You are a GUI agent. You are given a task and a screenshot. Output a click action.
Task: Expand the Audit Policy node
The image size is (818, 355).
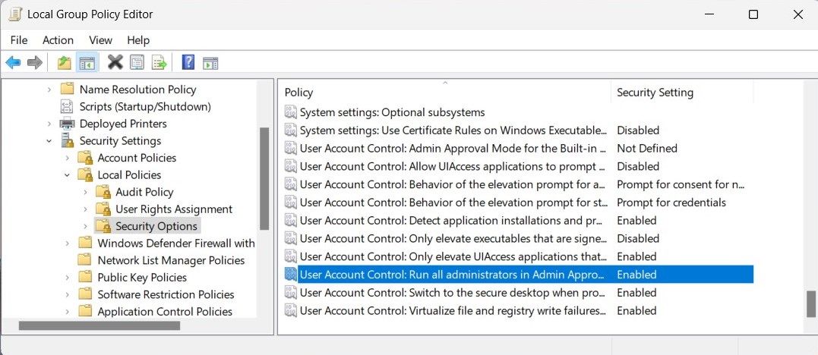[x=86, y=192]
